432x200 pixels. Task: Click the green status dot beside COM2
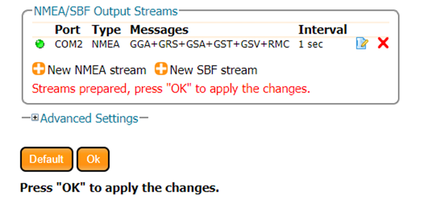[x=40, y=44]
